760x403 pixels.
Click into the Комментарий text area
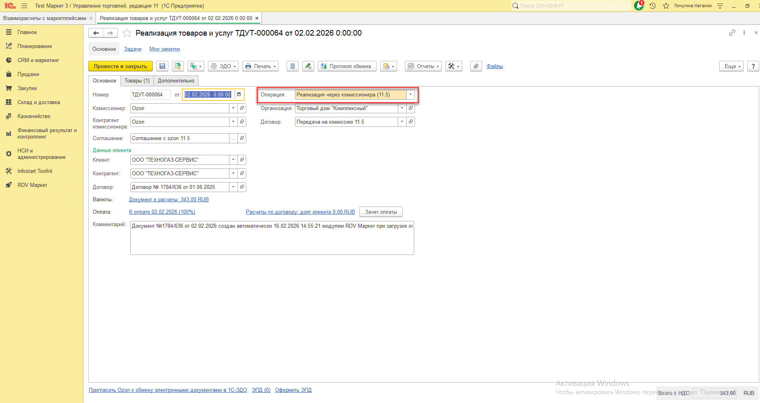[x=272, y=238]
